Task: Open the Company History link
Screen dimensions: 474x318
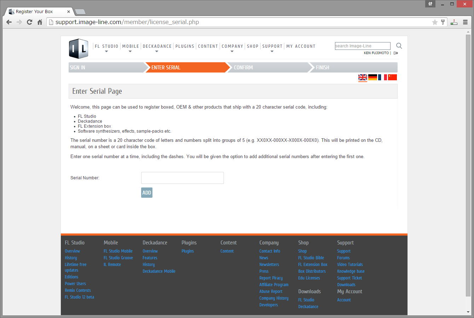Action: tap(274, 298)
